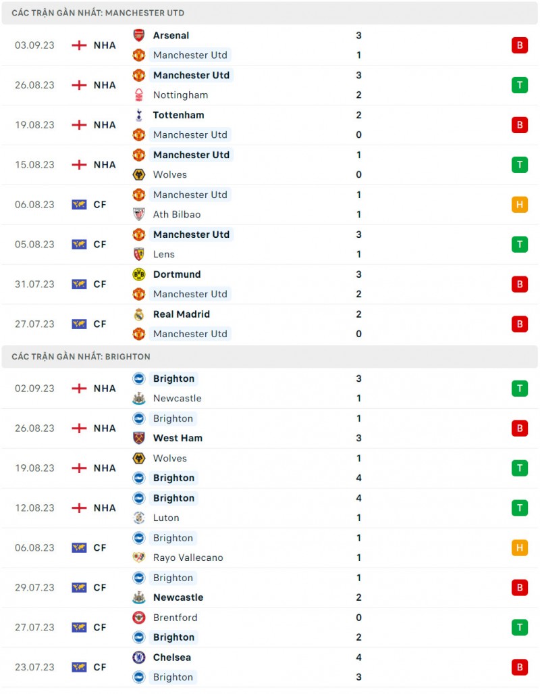This screenshot has height=694, width=540.
Task: Click the Brentford club crest icon
Action: click(138, 618)
